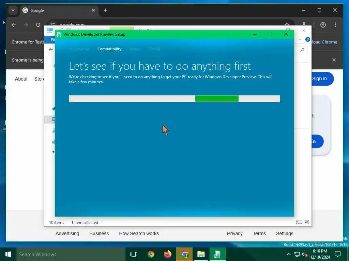Click the Compatibility step in setup

click(109, 49)
